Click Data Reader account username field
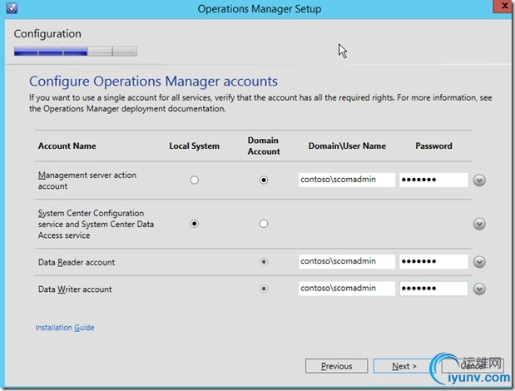 tap(347, 262)
